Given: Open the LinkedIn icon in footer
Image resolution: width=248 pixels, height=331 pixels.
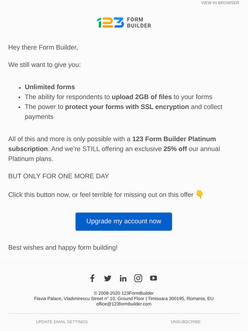Looking at the screenshot, I should click(123, 278).
